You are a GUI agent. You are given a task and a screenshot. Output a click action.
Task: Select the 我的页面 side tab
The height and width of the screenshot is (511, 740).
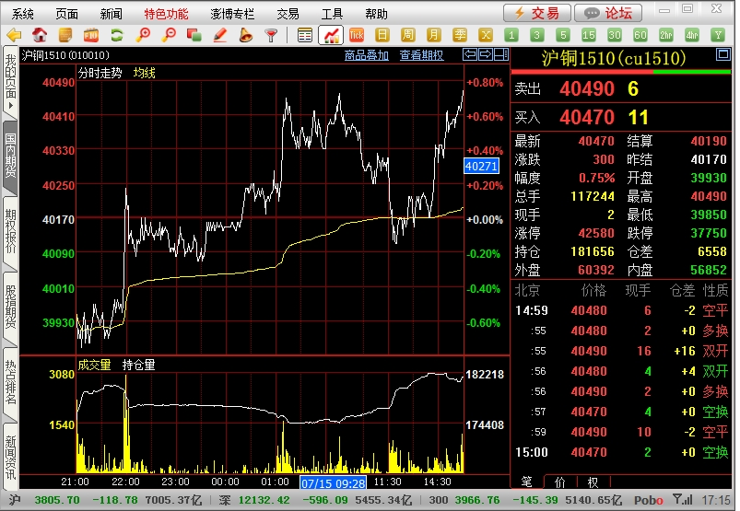tap(10, 81)
